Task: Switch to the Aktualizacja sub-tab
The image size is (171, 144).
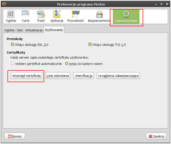Action: (x=34, y=30)
